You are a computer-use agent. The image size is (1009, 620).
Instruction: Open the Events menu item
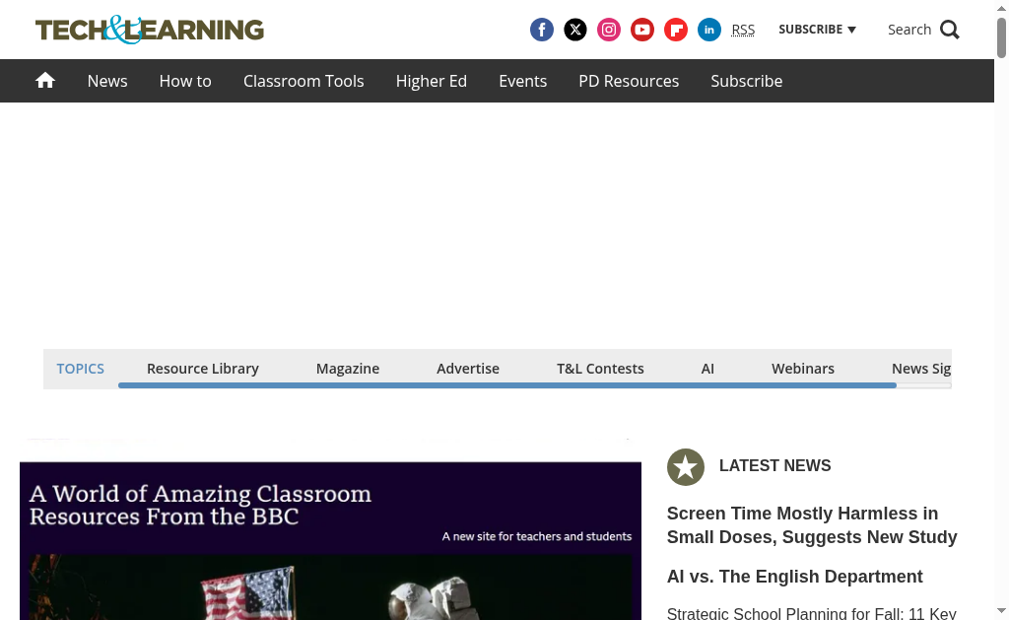[522, 81]
